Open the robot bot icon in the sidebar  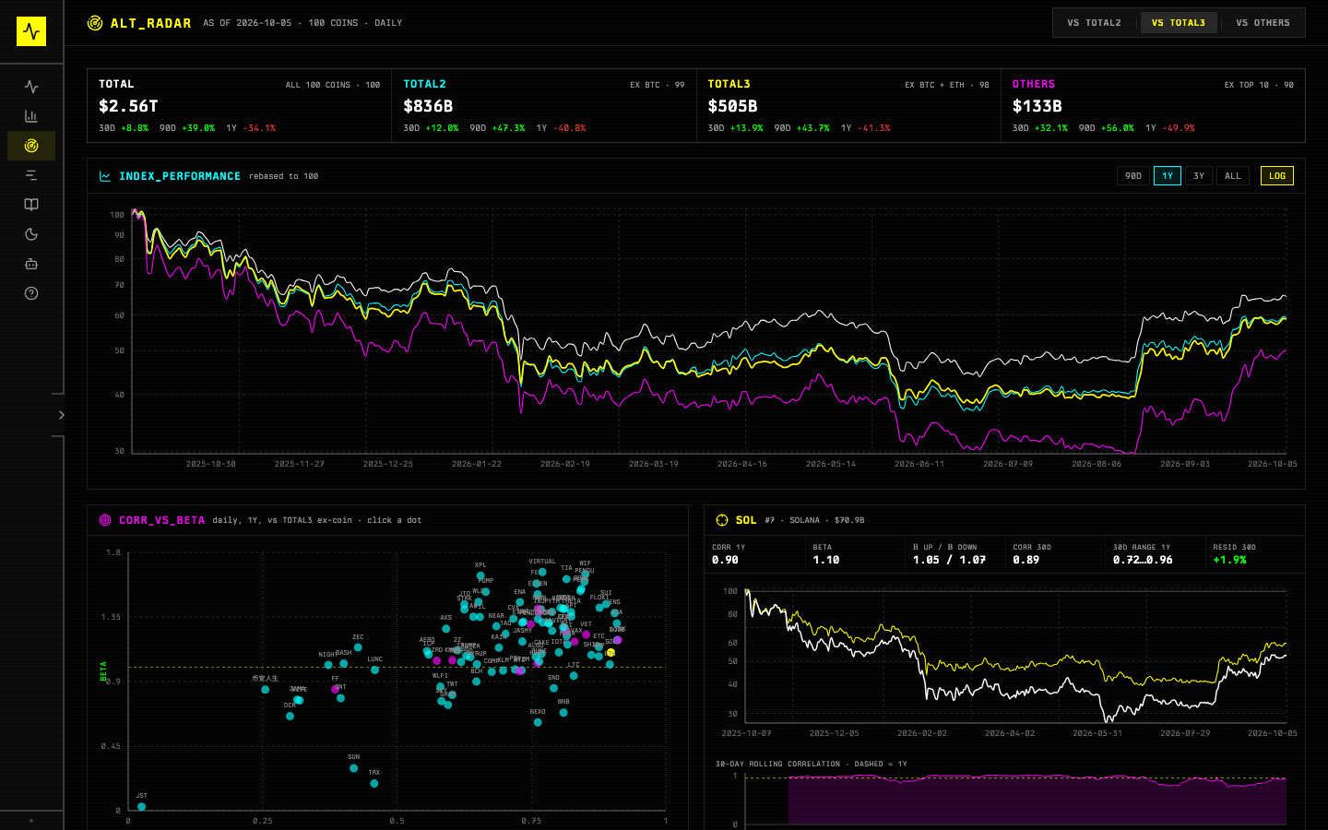[31, 264]
